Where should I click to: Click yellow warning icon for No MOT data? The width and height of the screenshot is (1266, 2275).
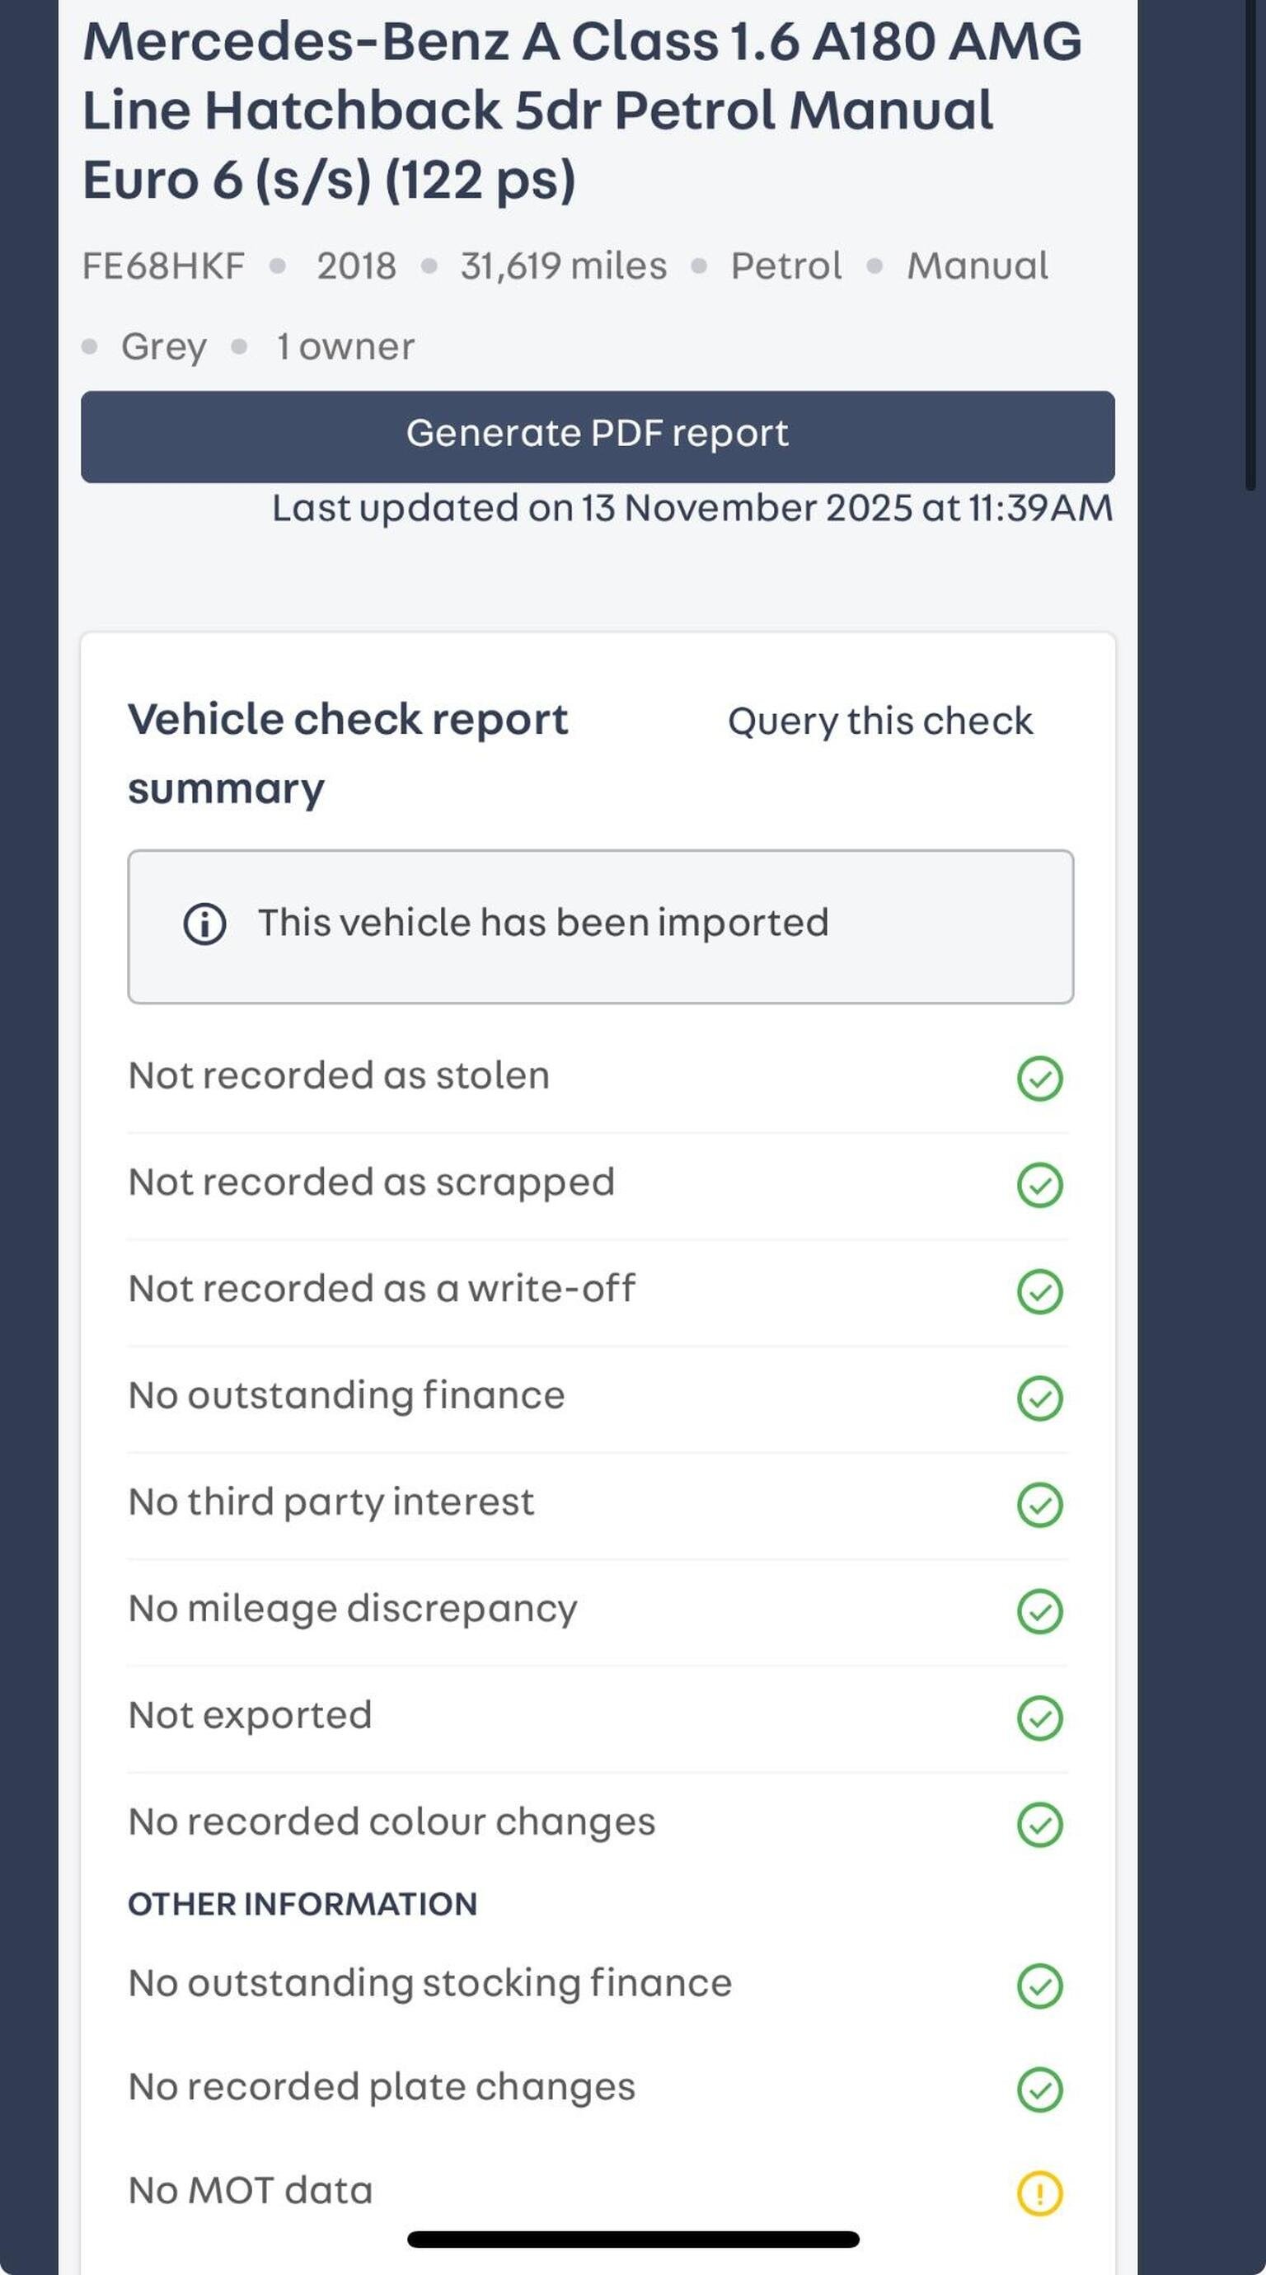click(x=1039, y=2193)
